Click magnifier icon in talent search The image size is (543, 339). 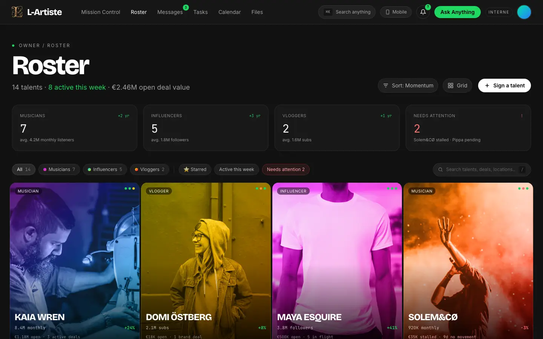(x=440, y=169)
